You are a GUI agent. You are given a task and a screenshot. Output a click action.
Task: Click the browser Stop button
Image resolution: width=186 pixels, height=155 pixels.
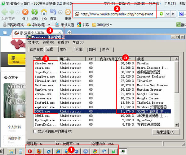point(25,12)
